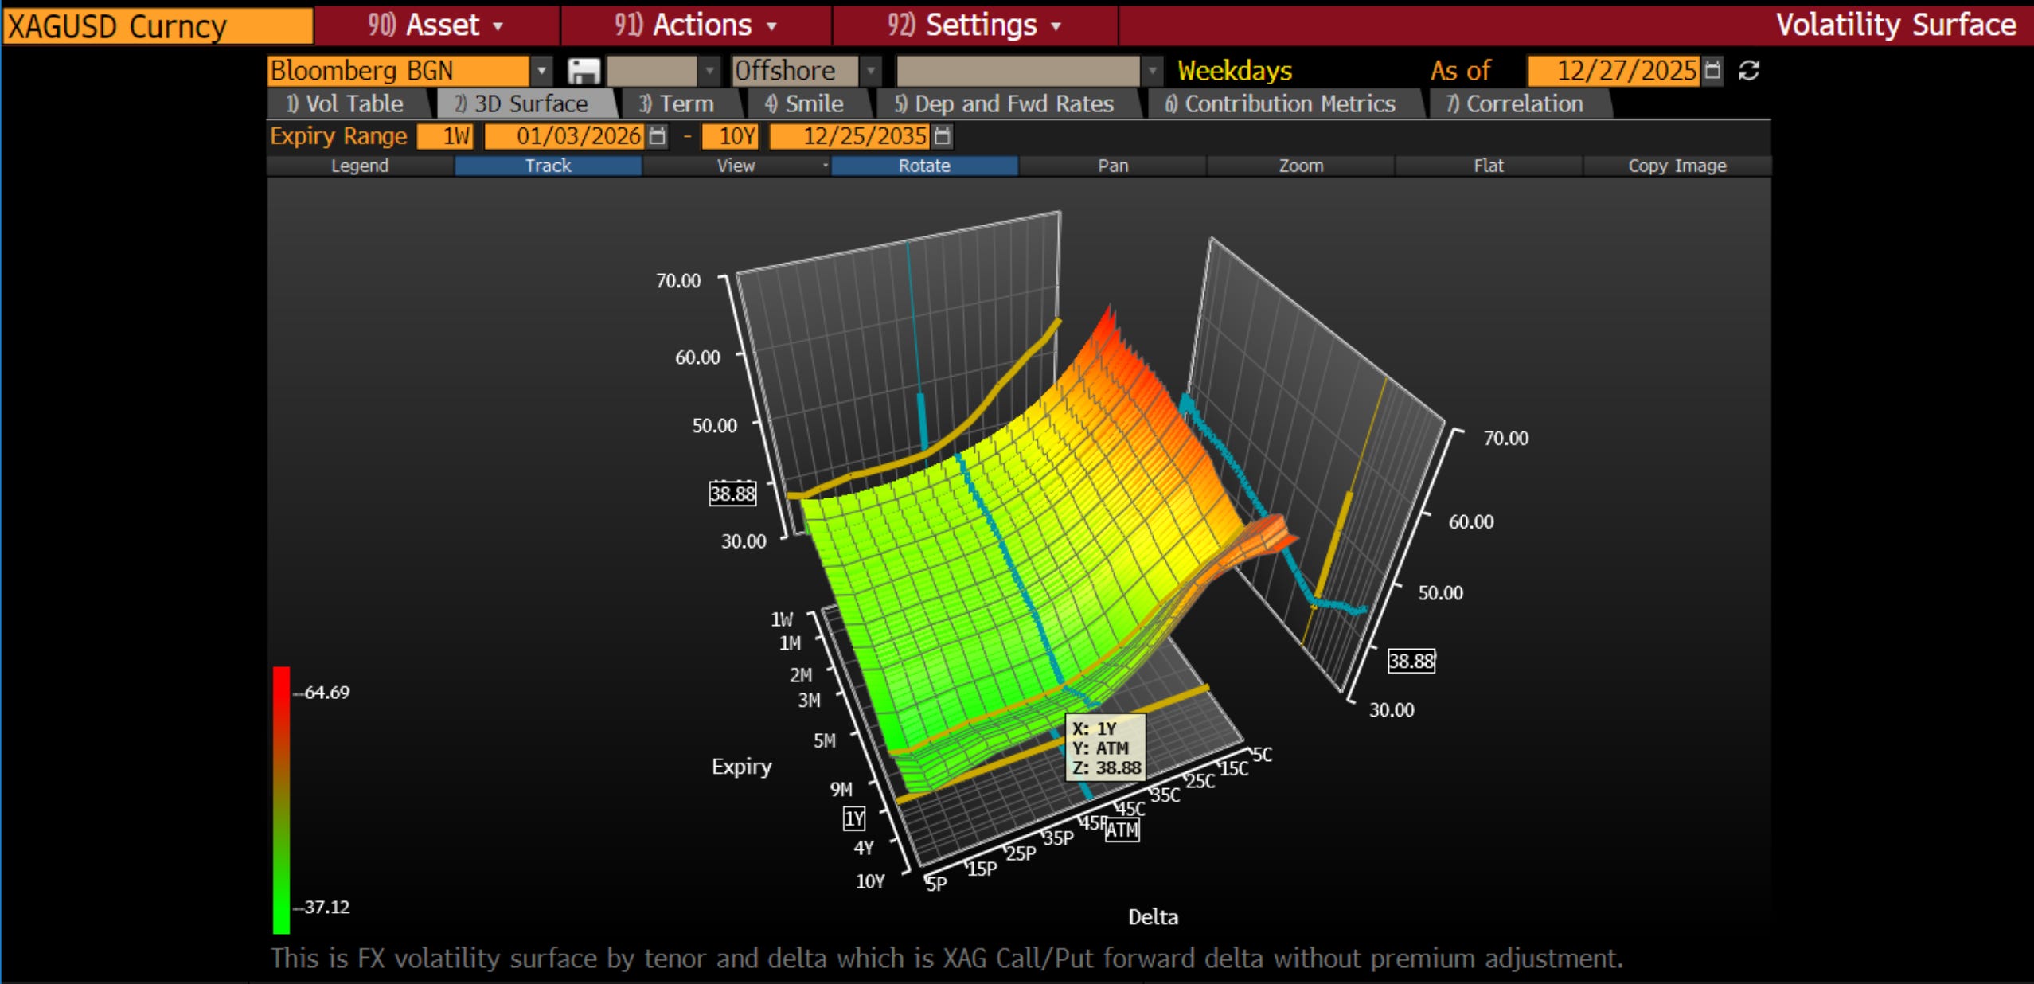Viewport: 2034px width, 984px height.
Task: Open calendar for end expiry 12/25/2035
Action: (942, 136)
